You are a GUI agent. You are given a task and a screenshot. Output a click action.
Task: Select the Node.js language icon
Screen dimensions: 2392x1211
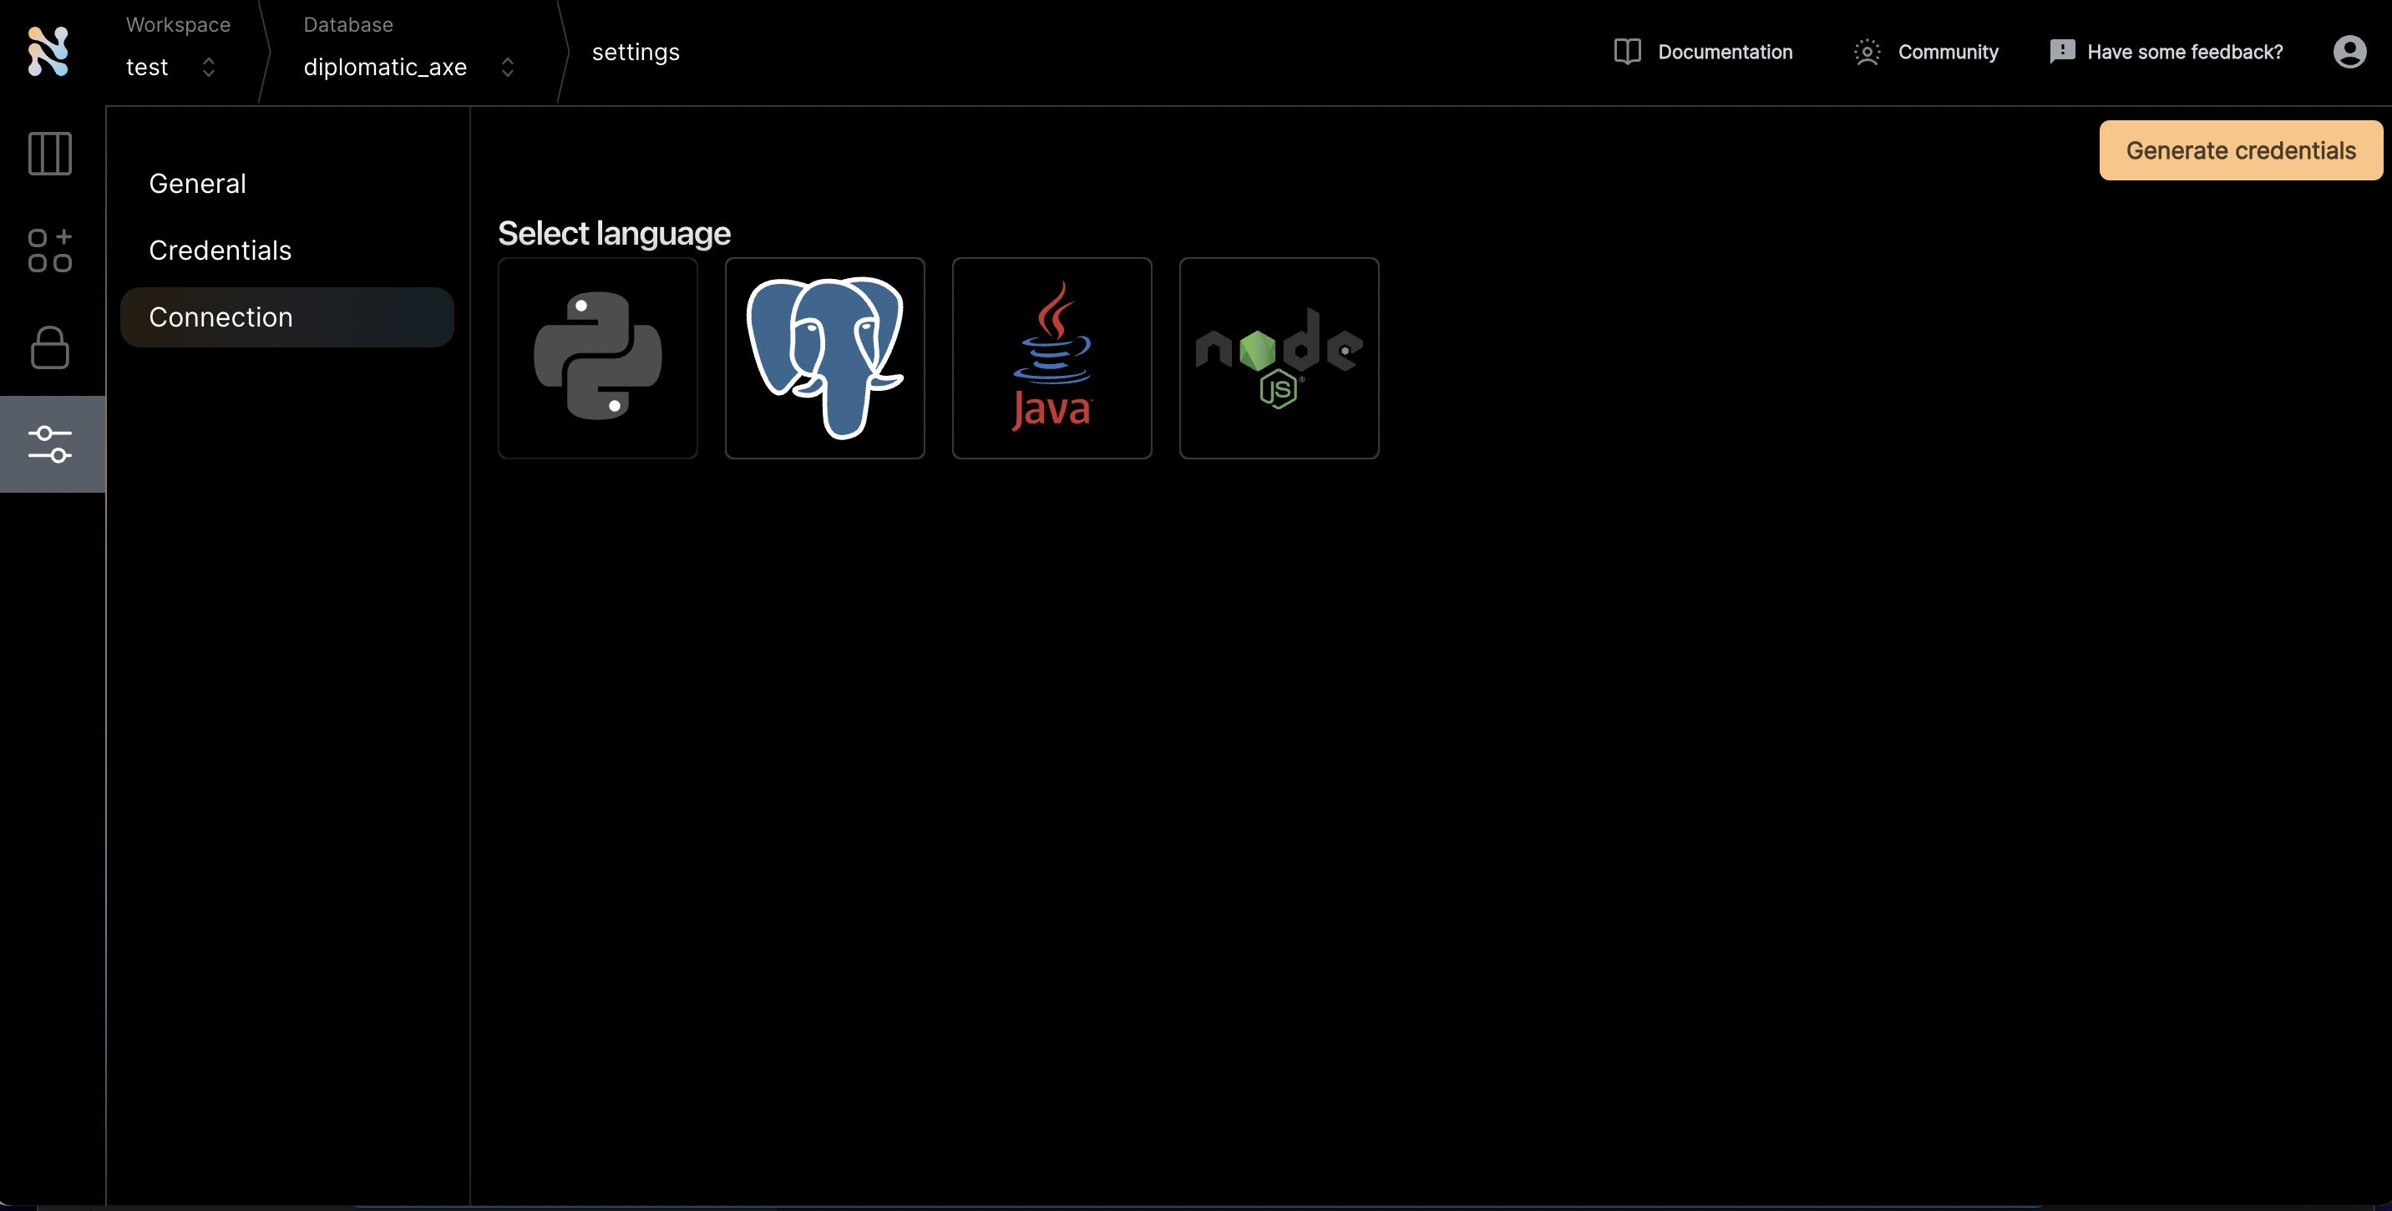click(x=1279, y=357)
